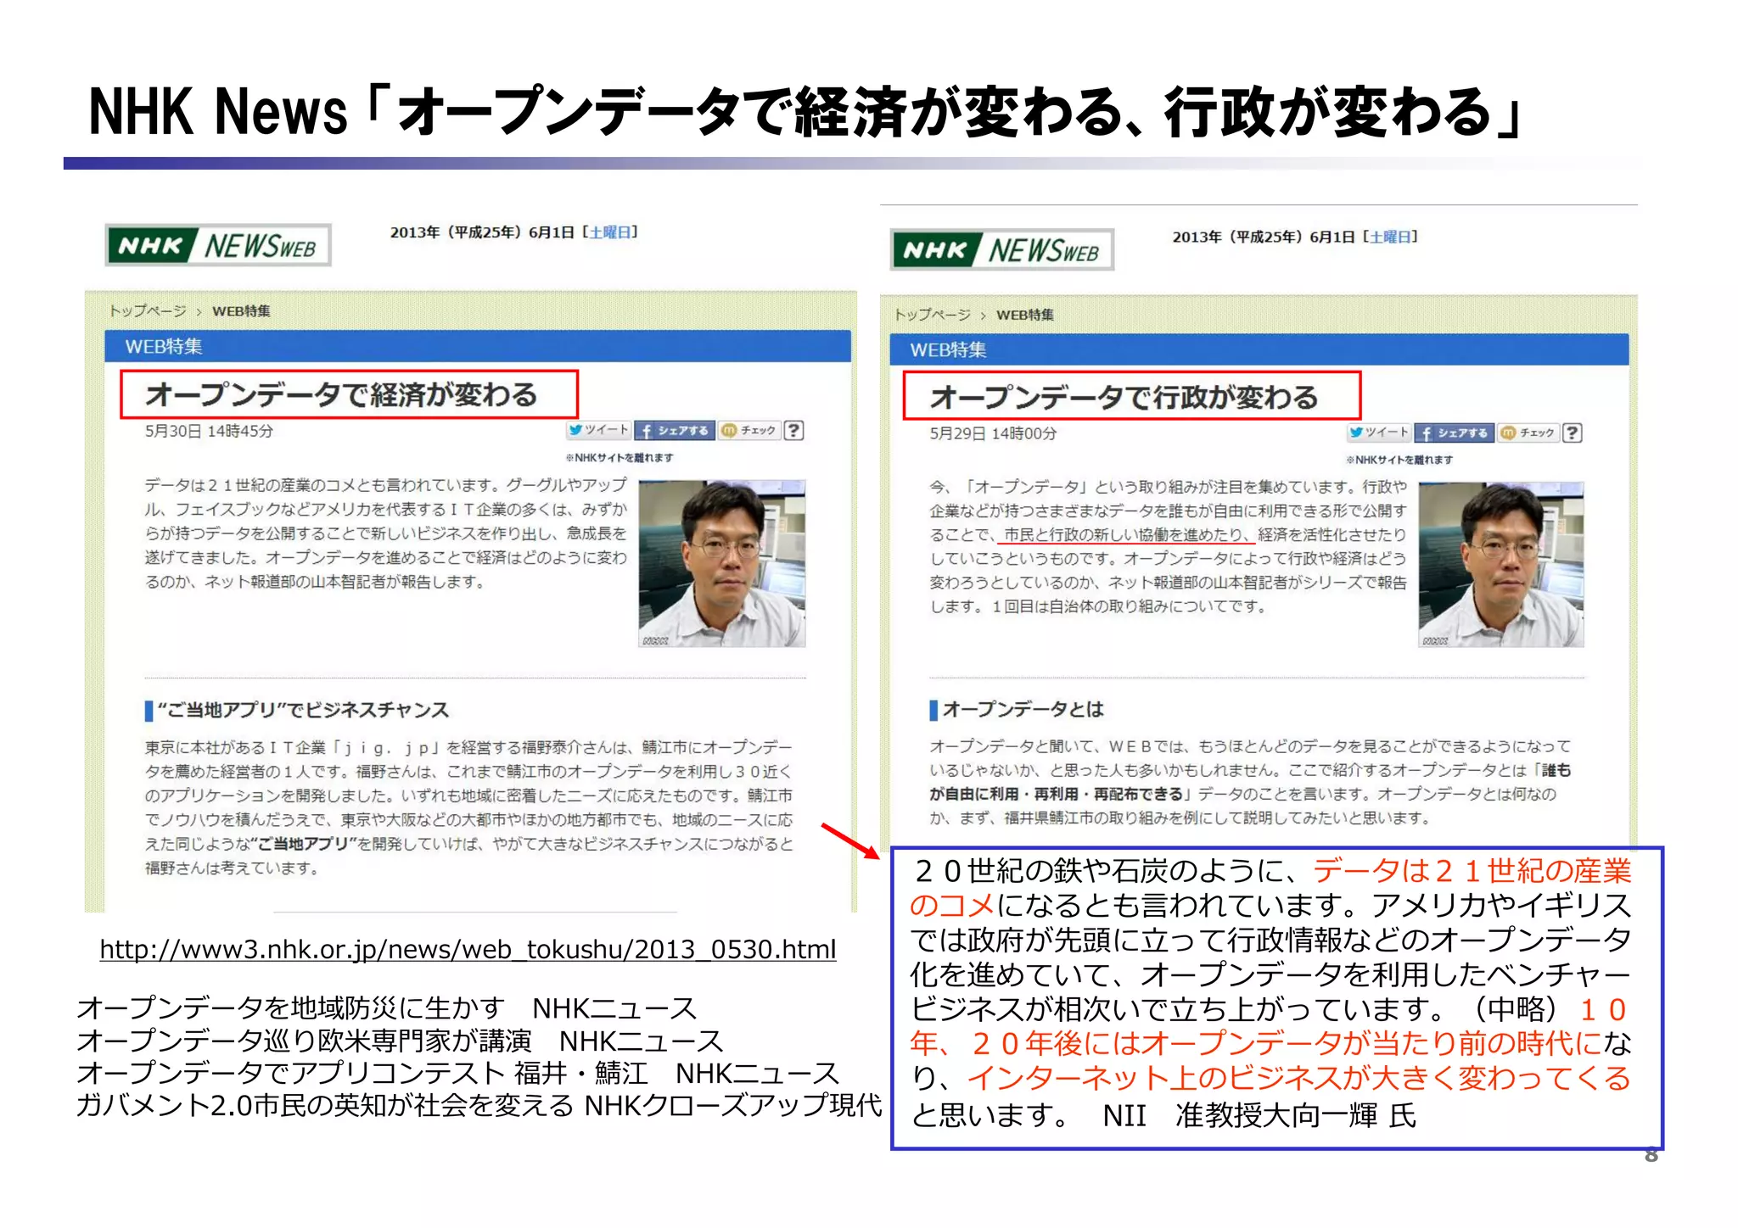
Task: Click the blue WEB特集 header bar in left page
Action: (478, 346)
